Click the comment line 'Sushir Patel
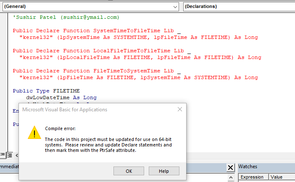Screen dimensions: 295x182 [66, 17]
